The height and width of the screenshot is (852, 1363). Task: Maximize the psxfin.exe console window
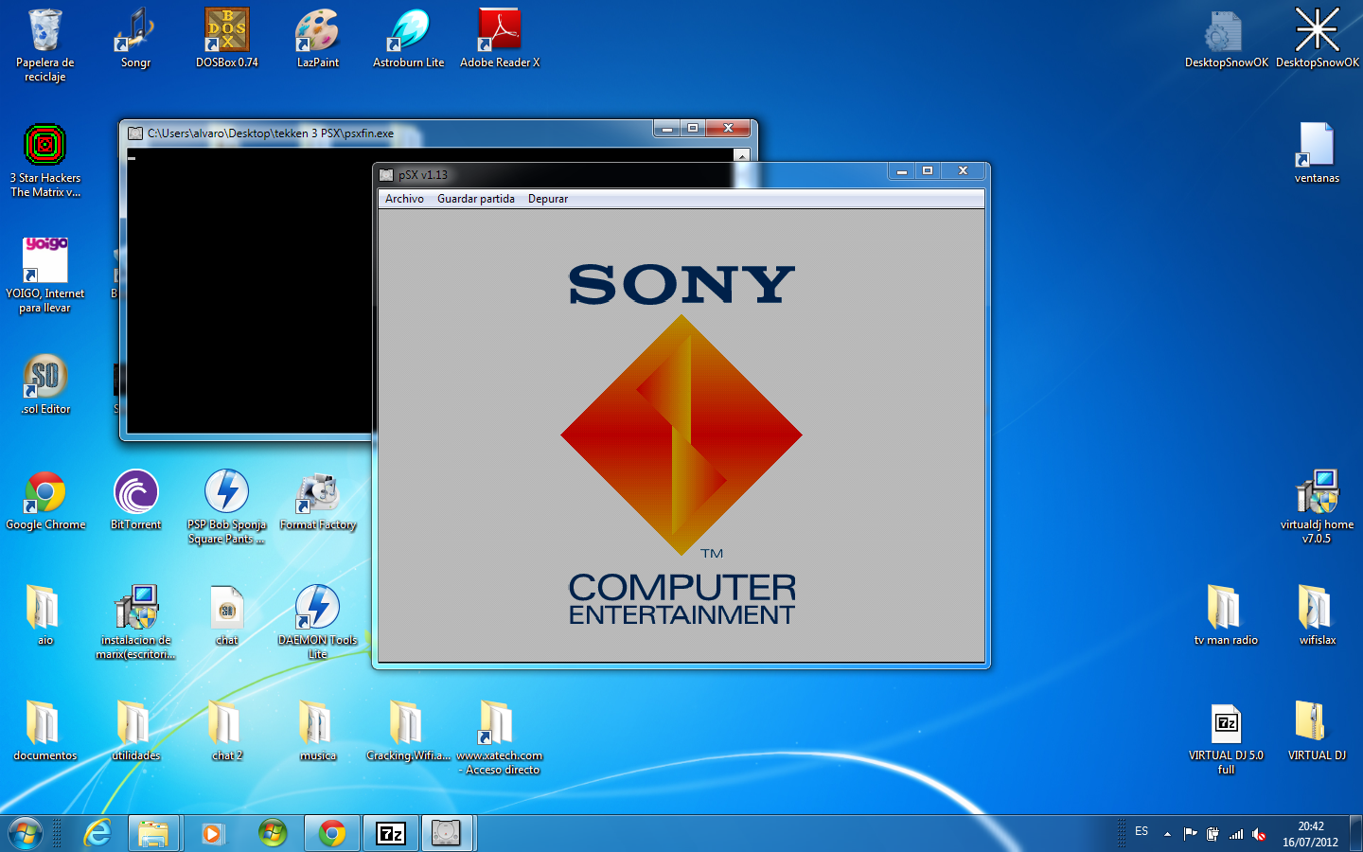coord(693,128)
